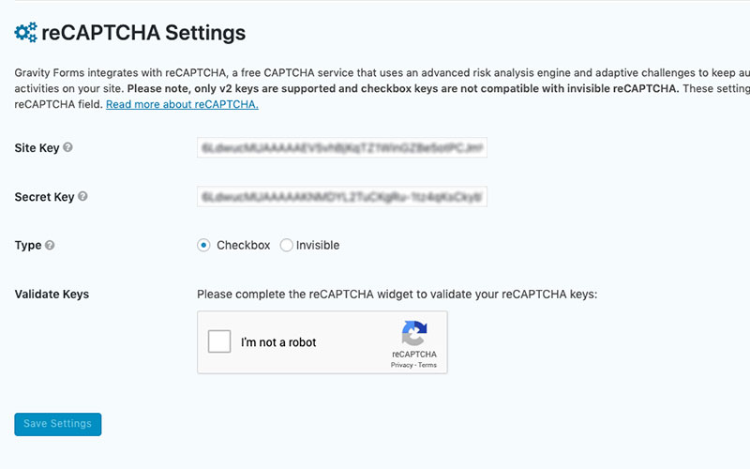Select the Invisible radio option
Image resolution: width=750 pixels, height=469 pixels.
[286, 246]
